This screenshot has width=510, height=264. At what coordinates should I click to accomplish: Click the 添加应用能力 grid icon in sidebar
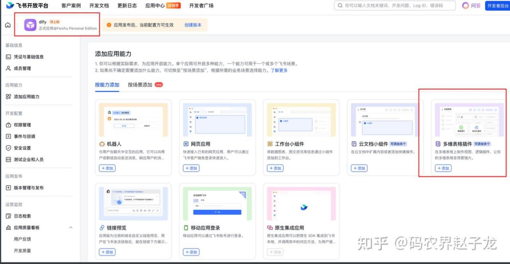click(8, 97)
